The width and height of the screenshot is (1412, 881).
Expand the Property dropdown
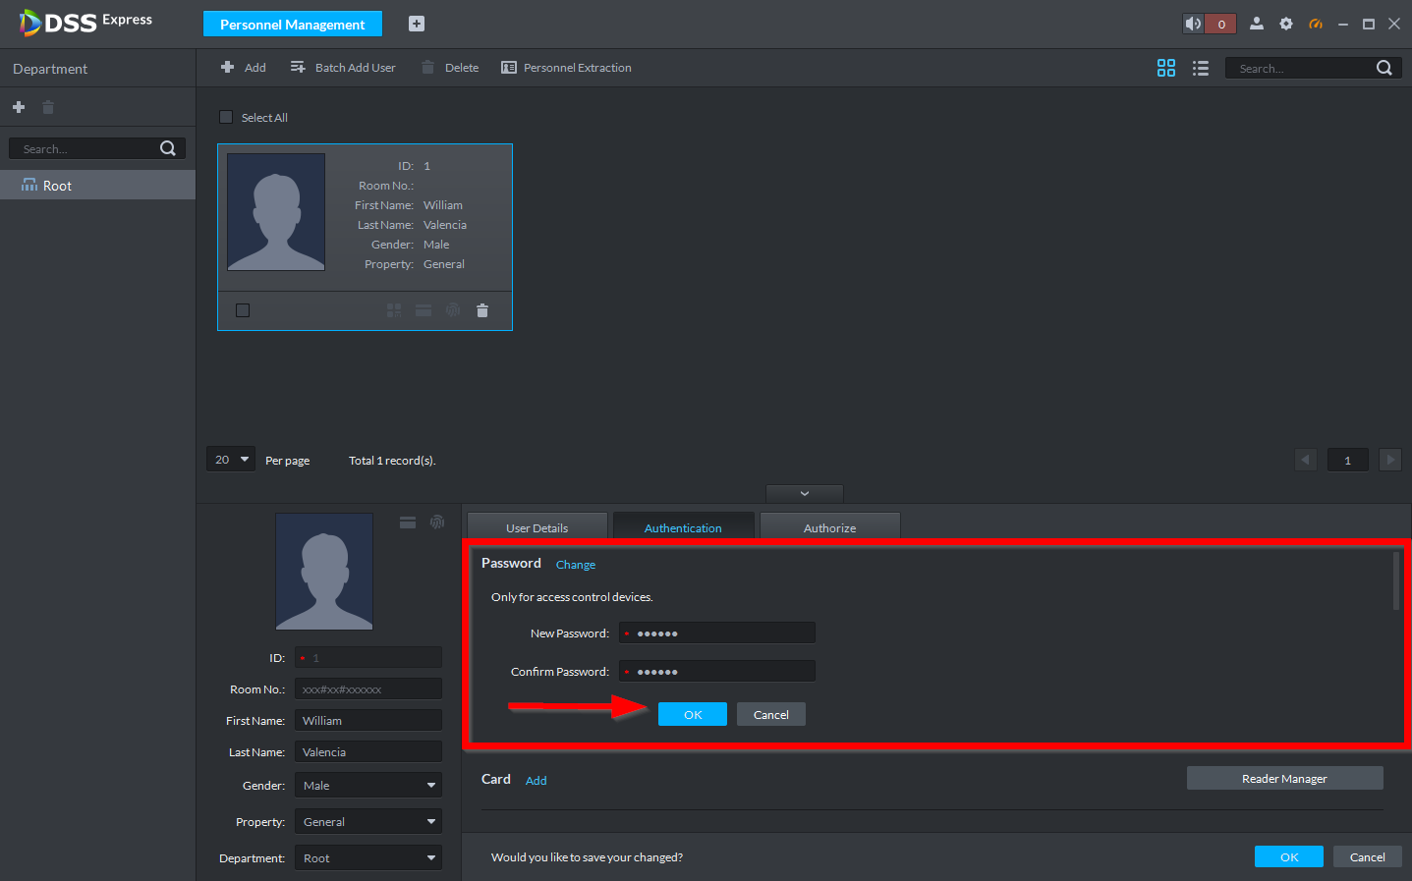pos(367,822)
